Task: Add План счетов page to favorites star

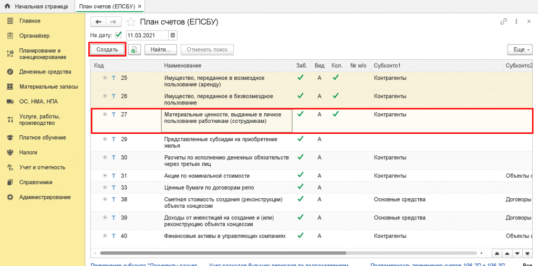Action: pos(131,22)
